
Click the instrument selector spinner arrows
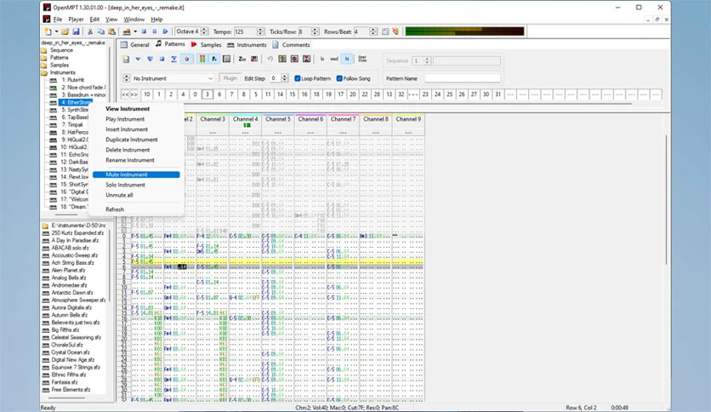pos(127,78)
